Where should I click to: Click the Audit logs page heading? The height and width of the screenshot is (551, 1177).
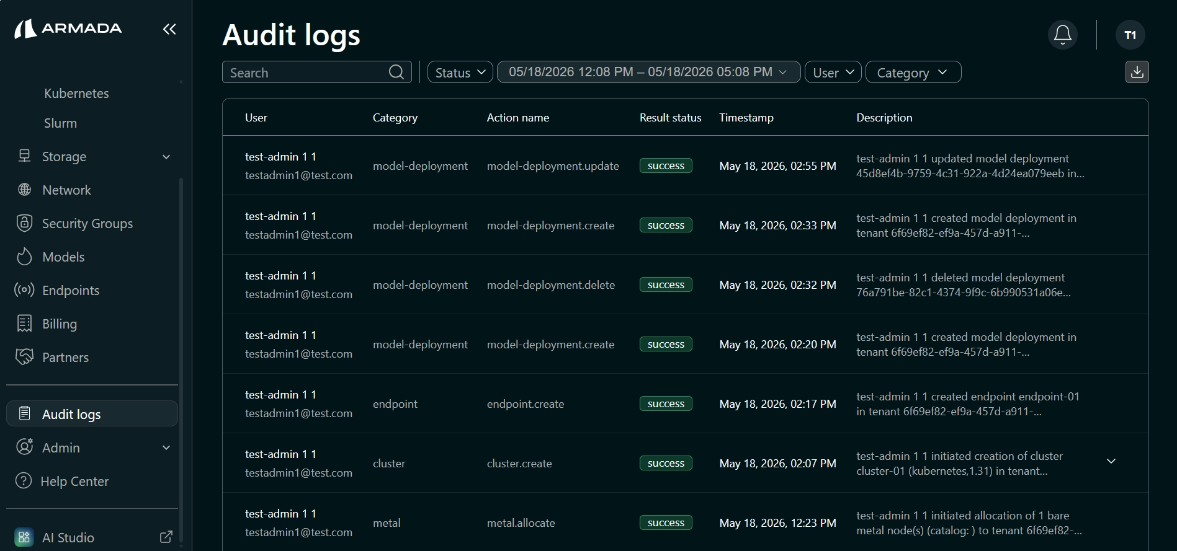[x=291, y=35]
